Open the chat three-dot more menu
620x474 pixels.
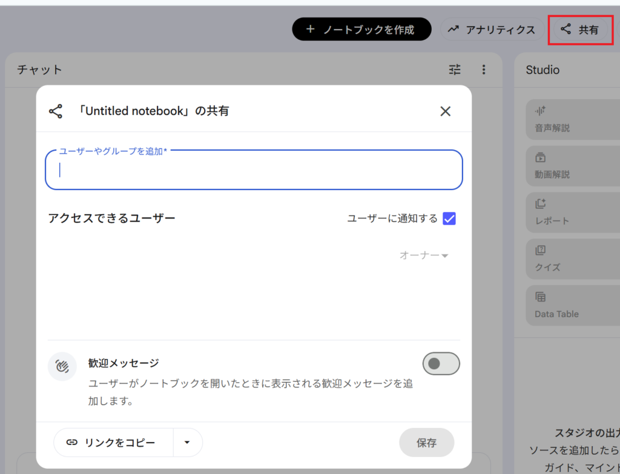(x=483, y=70)
